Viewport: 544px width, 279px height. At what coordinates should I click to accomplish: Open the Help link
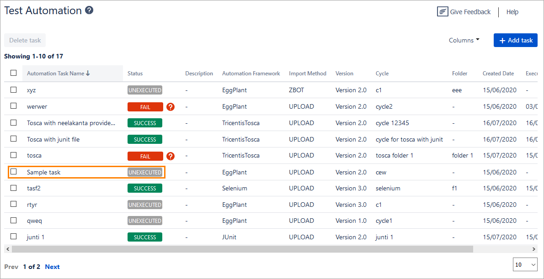[x=512, y=12]
